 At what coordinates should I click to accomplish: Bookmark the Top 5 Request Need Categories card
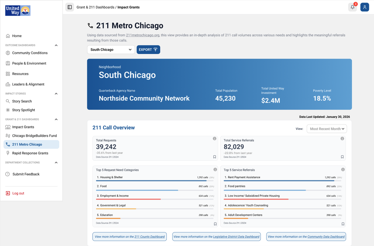[215, 224]
